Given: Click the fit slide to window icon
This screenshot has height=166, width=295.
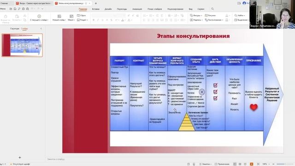Looking at the screenshot, I should pyautogui.click(x=258, y=164).
